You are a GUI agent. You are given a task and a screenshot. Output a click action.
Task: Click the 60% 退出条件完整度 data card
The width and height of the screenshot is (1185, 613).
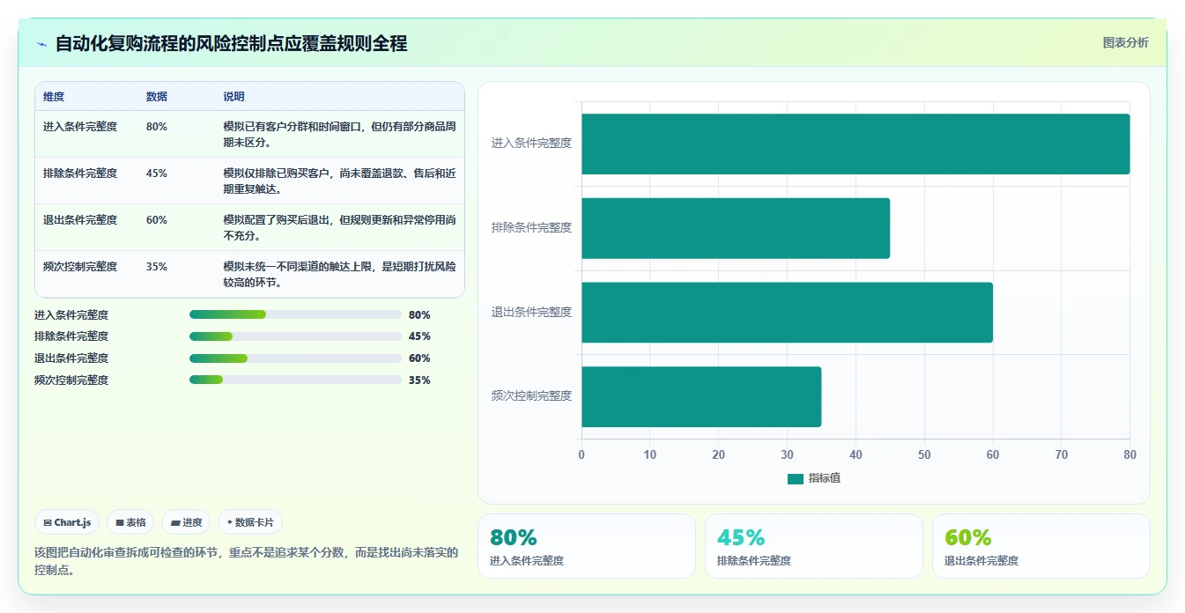[1041, 546]
